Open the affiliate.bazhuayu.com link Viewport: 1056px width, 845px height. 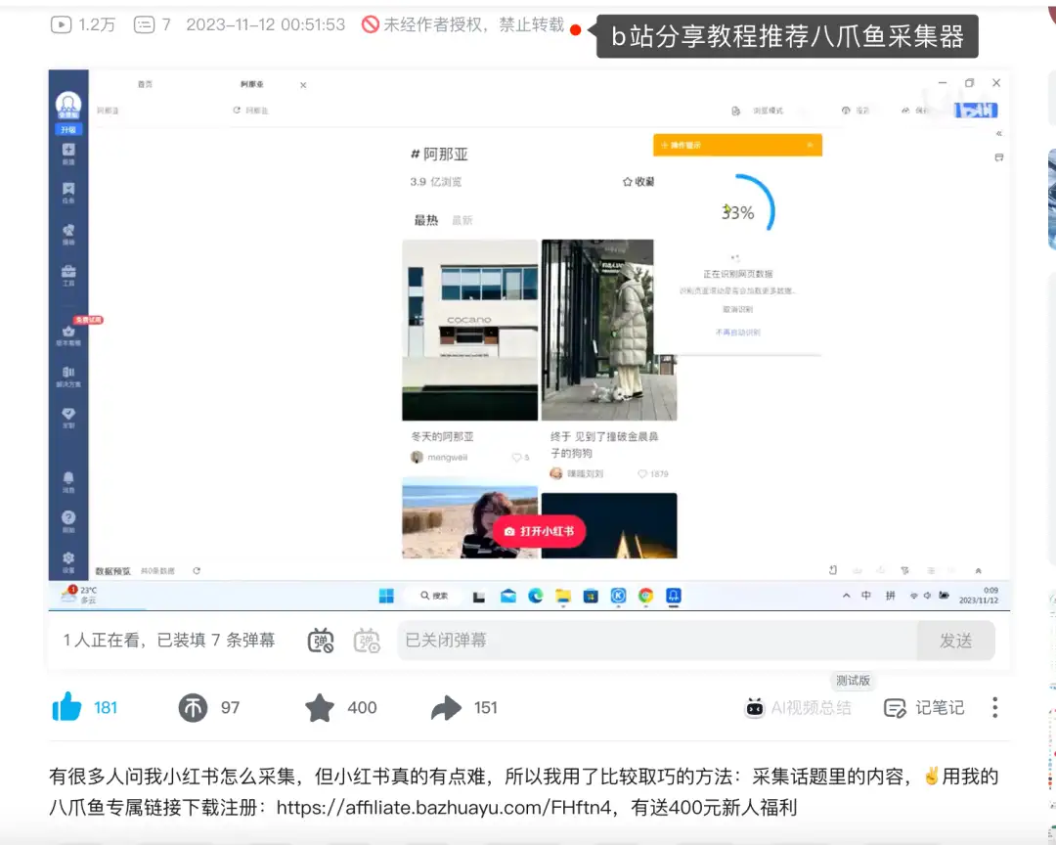point(444,807)
